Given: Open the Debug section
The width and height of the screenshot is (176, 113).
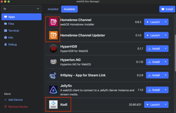Looking at the screenshot, I should pyautogui.click(x=21, y=45).
